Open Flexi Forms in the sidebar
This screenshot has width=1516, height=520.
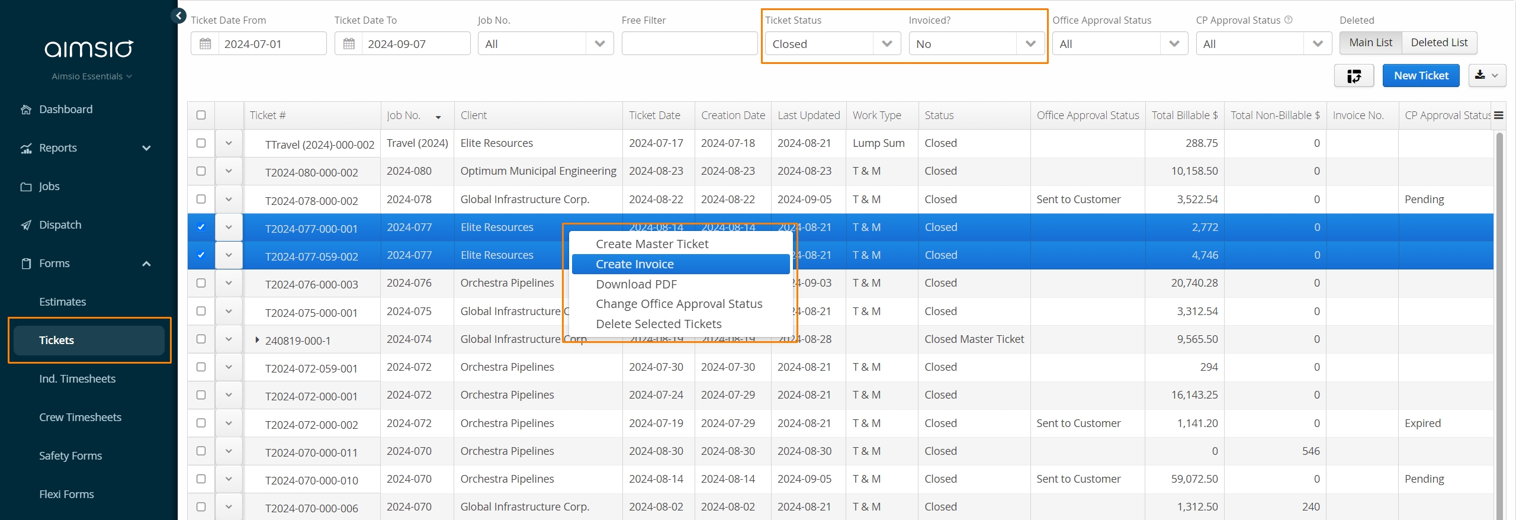pos(66,495)
